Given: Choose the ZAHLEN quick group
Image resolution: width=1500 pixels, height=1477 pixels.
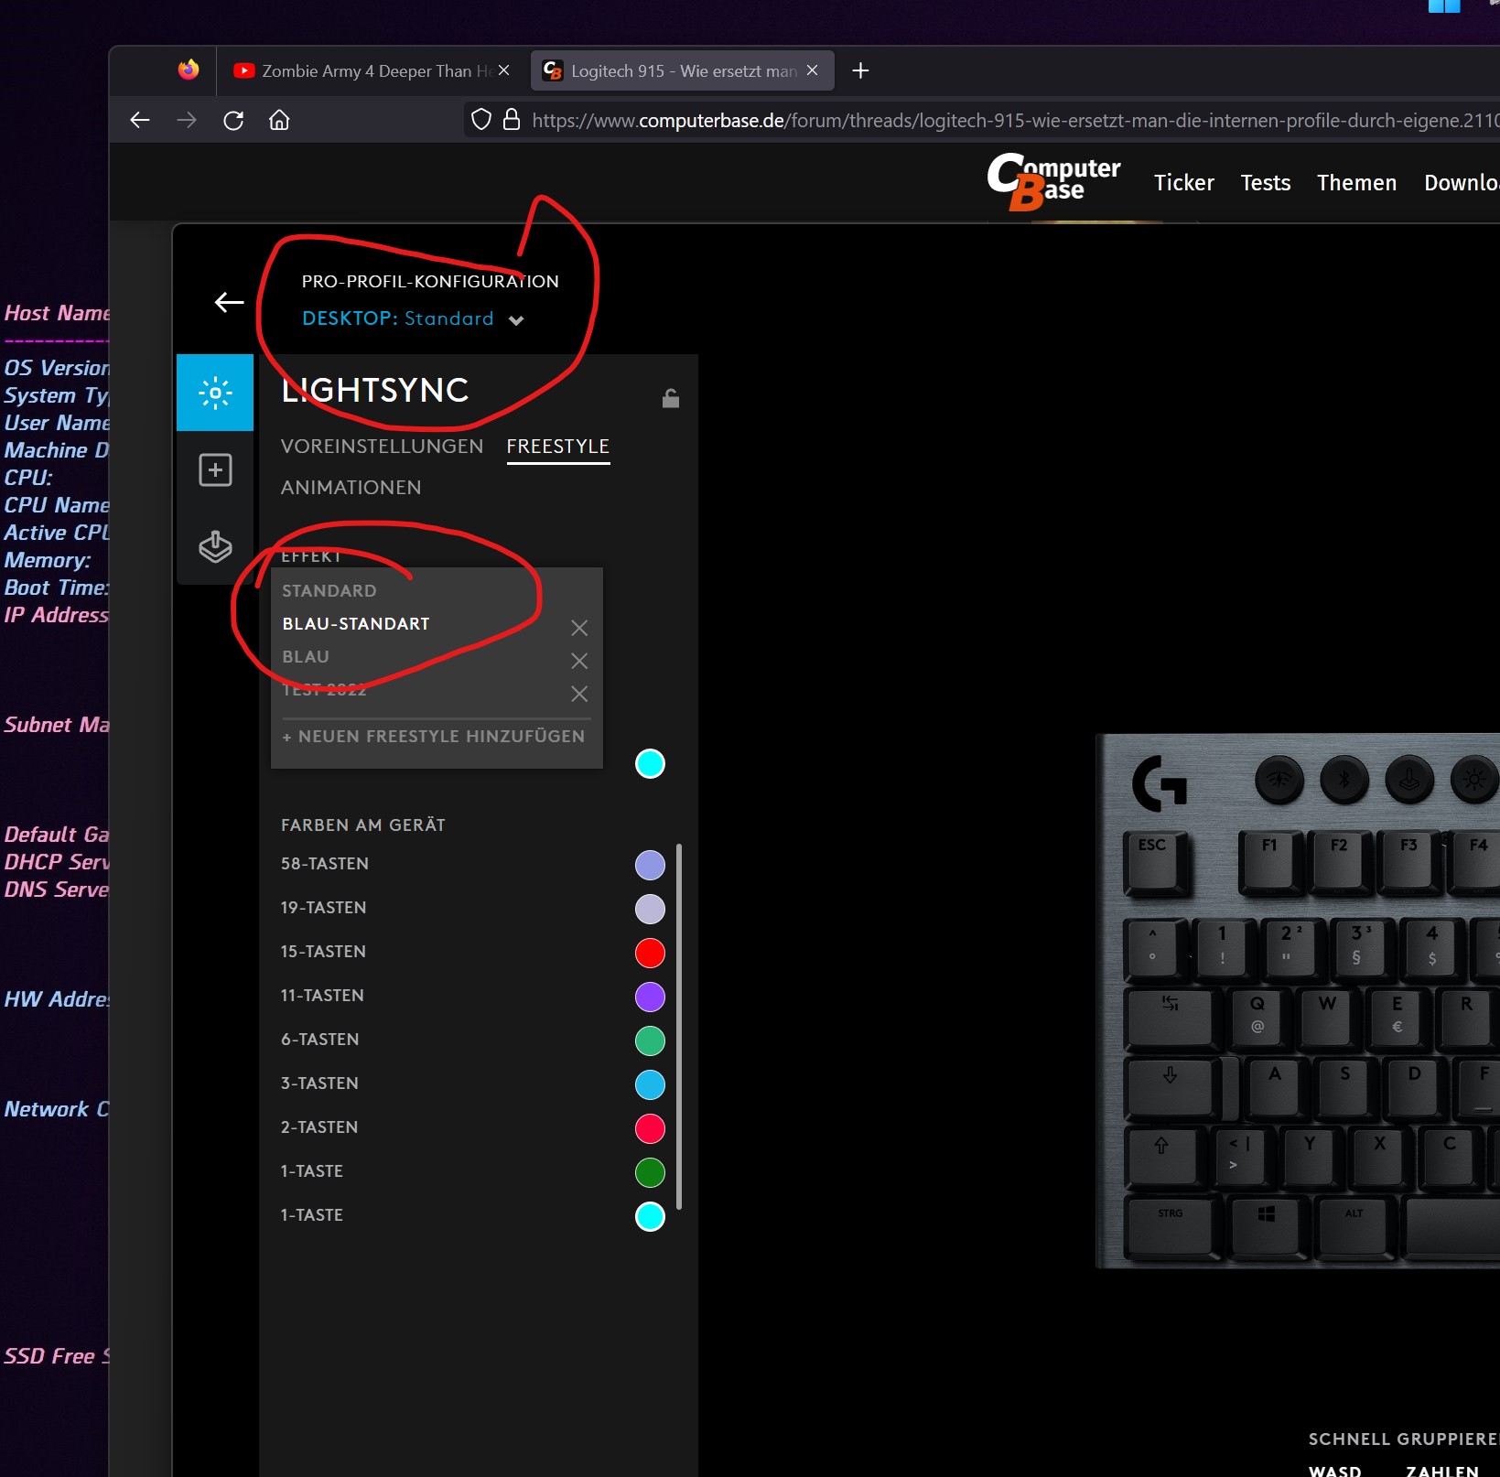Looking at the screenshot, I should coord(1442,1470).
